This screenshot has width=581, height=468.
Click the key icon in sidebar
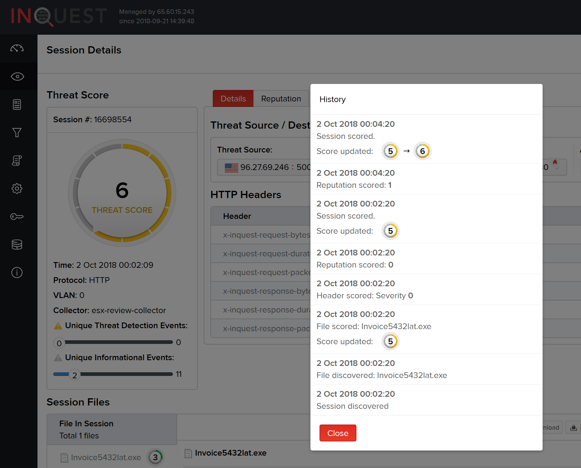17,216
